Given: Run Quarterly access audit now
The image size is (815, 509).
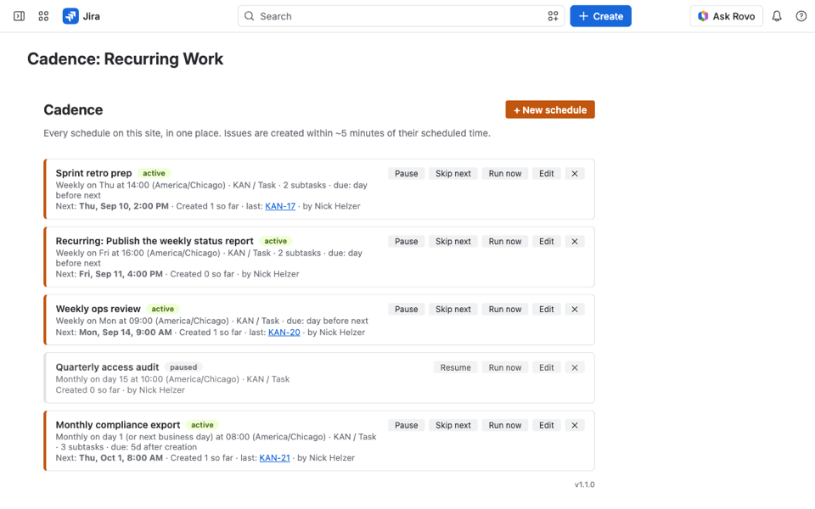Looking at the screenshot, I should (x=504, y=367).
